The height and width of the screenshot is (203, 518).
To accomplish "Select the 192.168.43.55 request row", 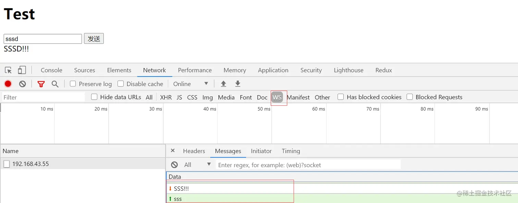I will [x=30, y=164].
